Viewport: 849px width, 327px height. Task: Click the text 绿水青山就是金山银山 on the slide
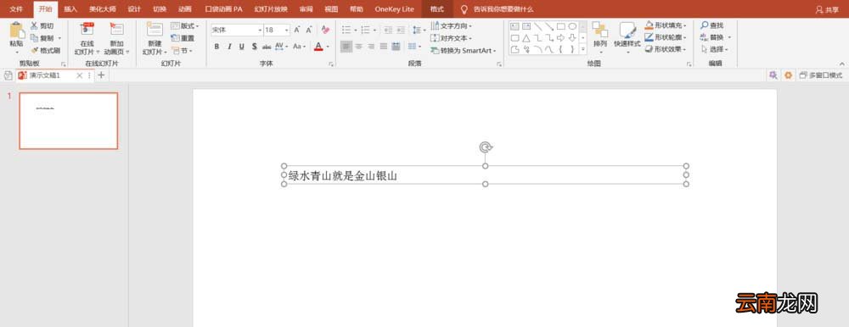(343, 175)
